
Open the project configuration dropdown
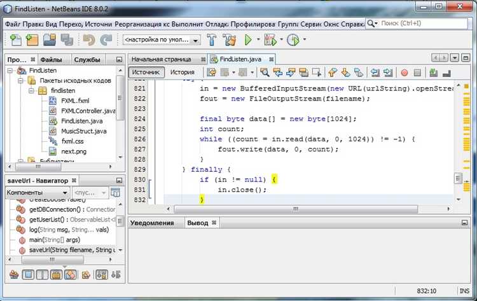click(162, 39)
